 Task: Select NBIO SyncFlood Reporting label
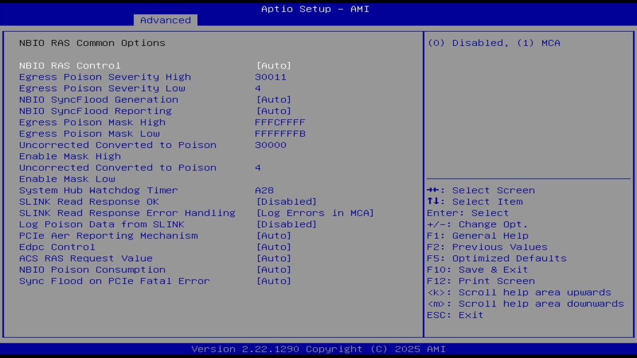tap(96, 111)
